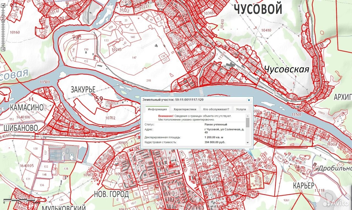Zoom out with the minus button
The width and height of the screenshot is (352, 210).
tap(3, 49)
